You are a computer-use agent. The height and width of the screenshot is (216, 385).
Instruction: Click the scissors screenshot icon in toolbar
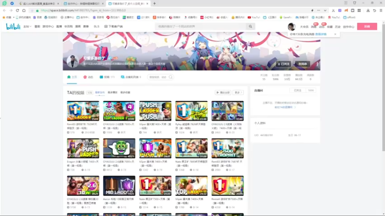click(333, 11)
